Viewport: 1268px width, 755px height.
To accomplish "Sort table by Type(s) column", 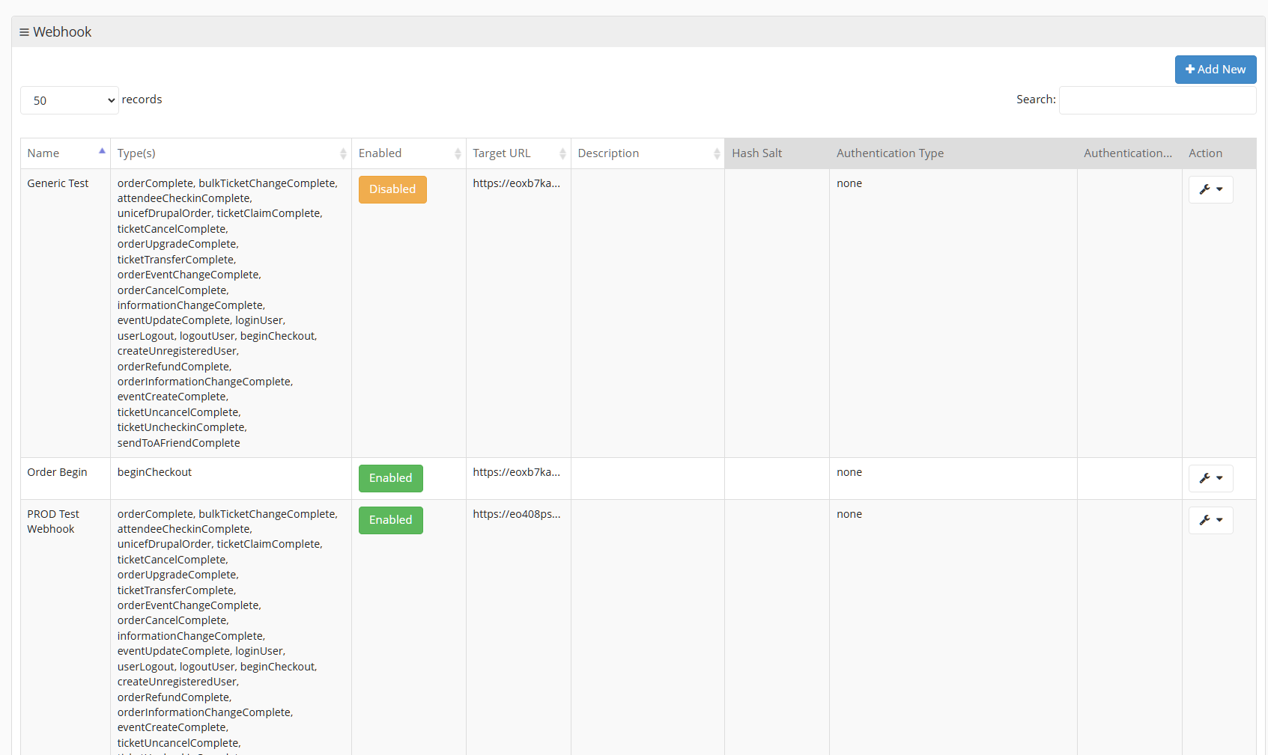I will click(x=231, y=153).
